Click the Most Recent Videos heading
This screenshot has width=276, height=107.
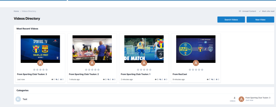[27, 28]
